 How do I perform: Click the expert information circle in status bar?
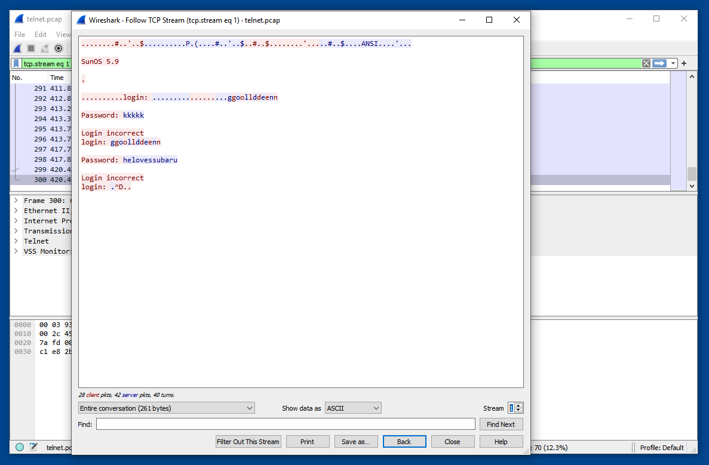click(x=20, y=447)
